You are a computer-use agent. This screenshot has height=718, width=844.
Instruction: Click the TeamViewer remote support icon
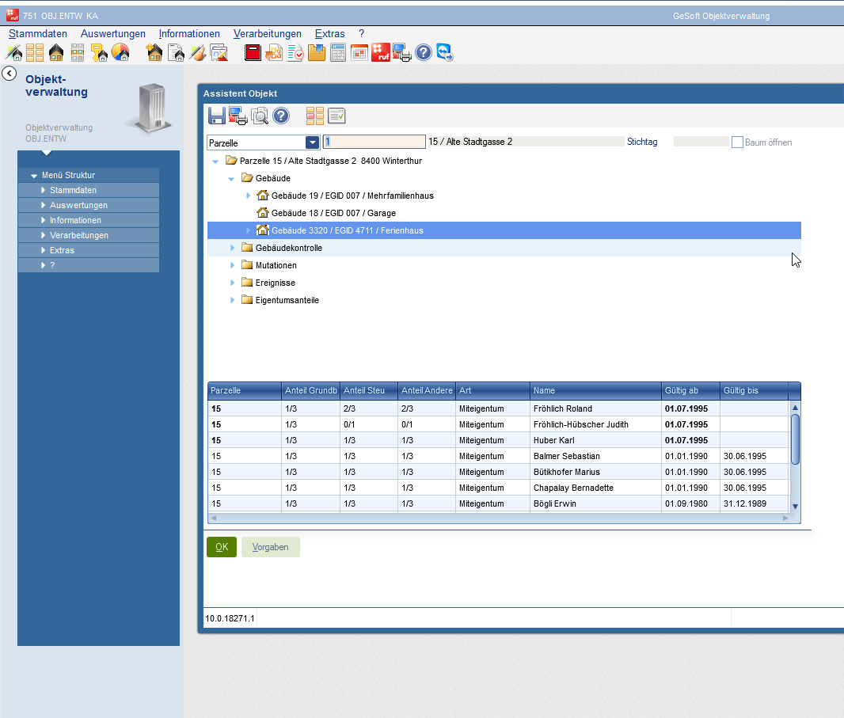point(445,53)
